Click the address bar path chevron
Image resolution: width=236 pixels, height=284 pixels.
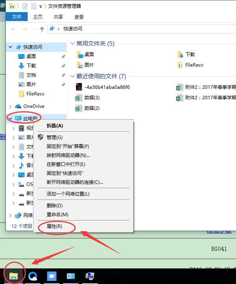pos(58,29)
